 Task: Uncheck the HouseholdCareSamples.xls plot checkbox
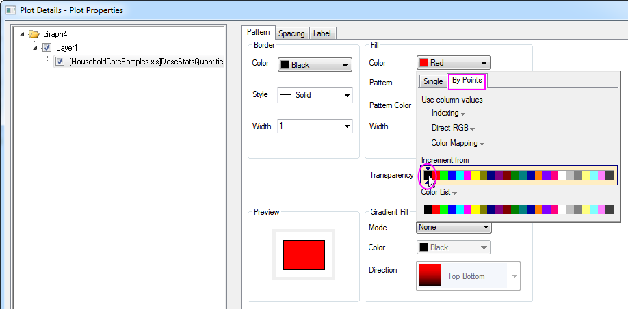[x=60, y=62]
